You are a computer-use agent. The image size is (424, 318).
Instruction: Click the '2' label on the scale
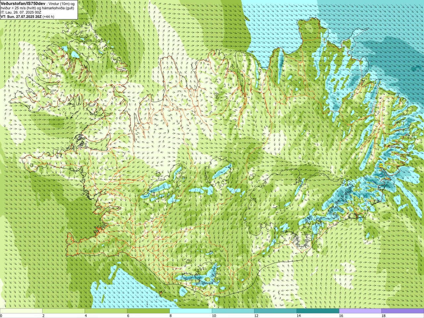(43, 316)
